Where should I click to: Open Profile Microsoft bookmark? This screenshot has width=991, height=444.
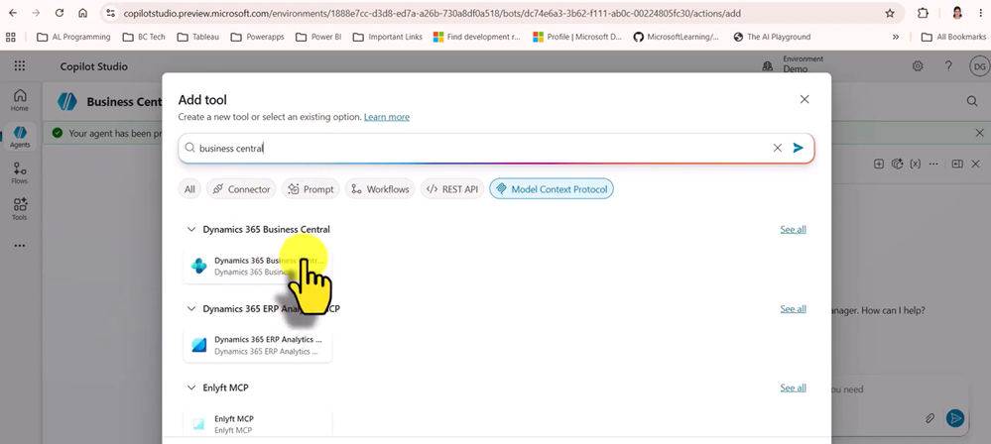click(577, 38)
